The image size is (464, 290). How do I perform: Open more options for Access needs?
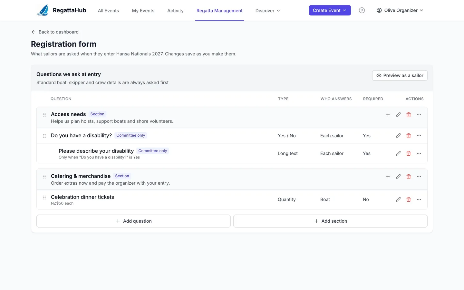419,115
